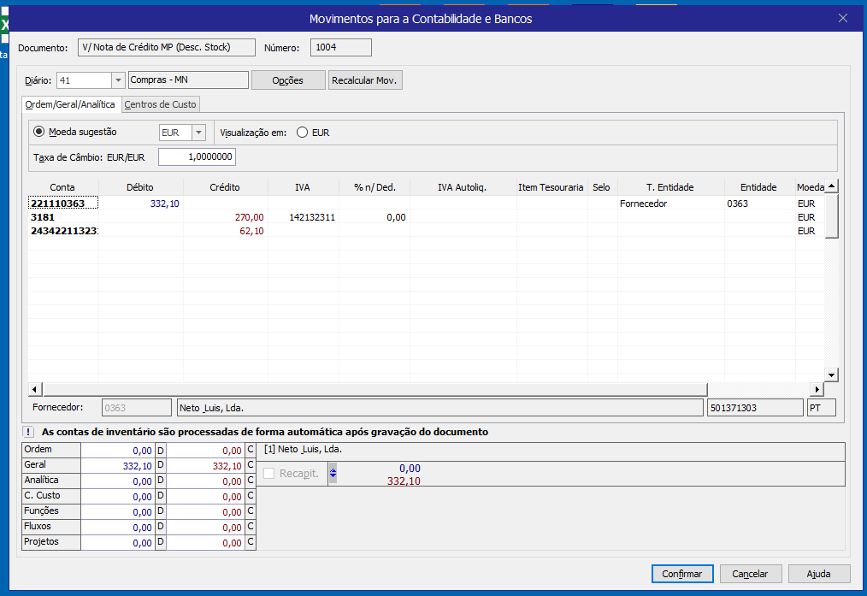Click the up/down arrows beside Recapit.
Viewport: 867px width, 596px height.
point(333,473)
